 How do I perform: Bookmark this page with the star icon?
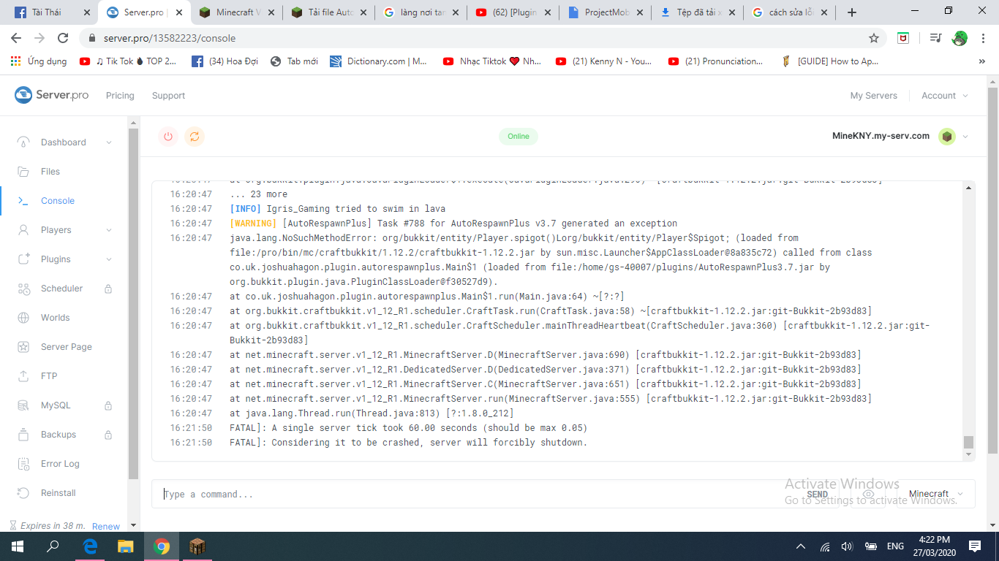coord(874,38)
